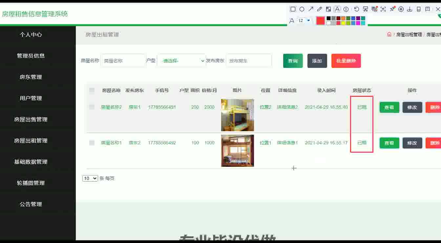Click the 发布房东 search input field
Screen dimensions: 441x243
(249, 61)
